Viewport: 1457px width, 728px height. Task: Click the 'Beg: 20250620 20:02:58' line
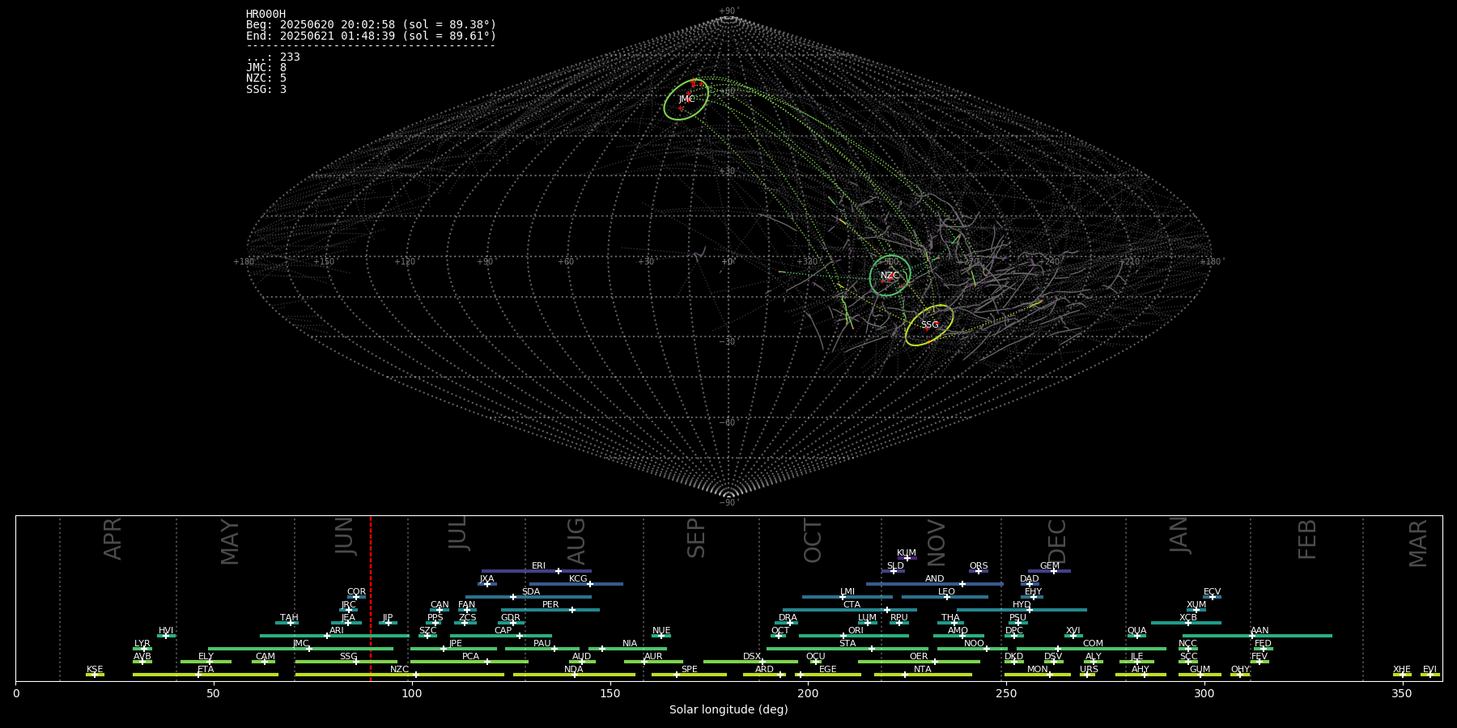click(371, 25)
